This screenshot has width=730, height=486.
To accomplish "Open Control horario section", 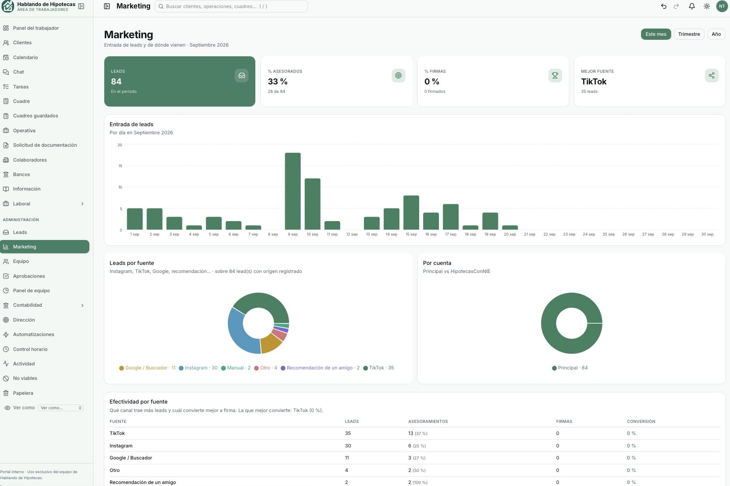I will click(x=45, y=349).
